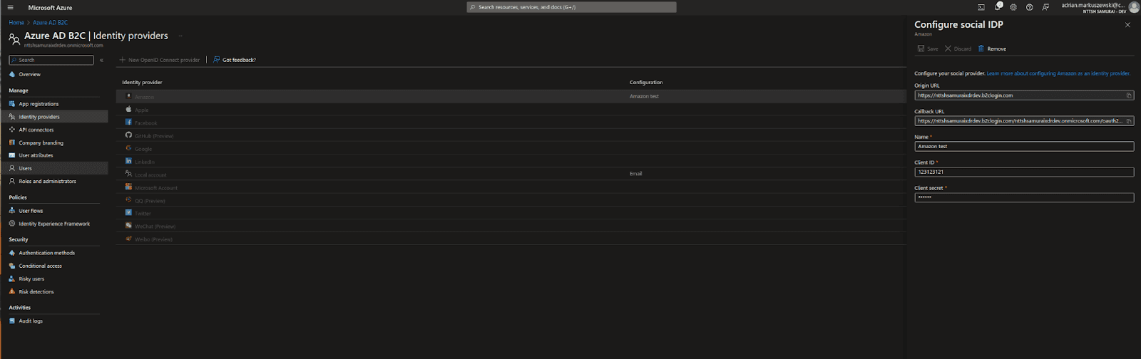The image size is (1141, 359).
Task: Copy the Origin URL to clipboard
Action: [x=1129, y=95]
